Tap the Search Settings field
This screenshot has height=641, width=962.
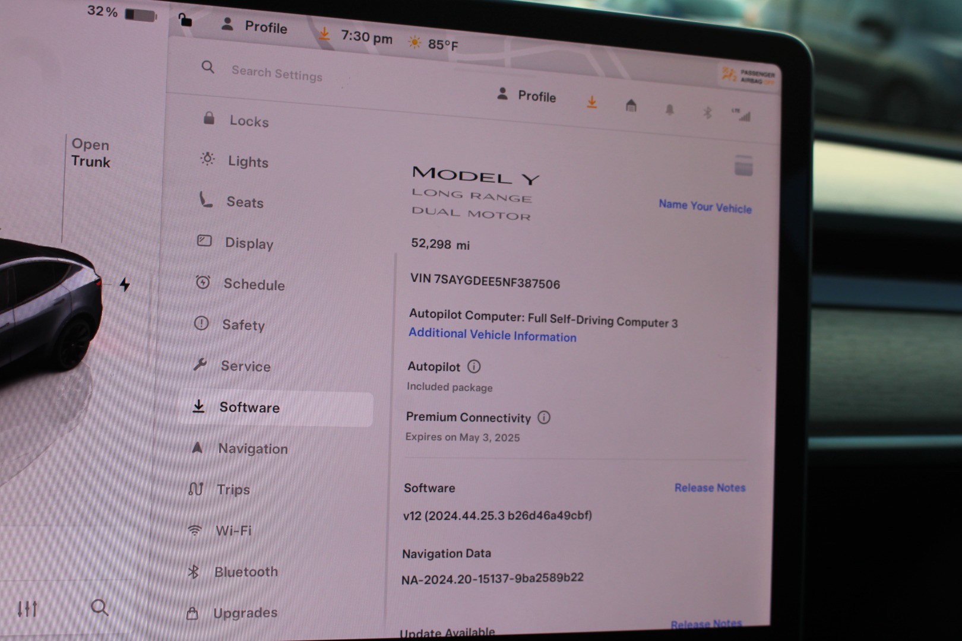point(277,74)
